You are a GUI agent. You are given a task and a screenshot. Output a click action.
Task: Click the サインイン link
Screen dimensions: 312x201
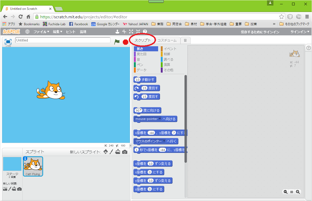300,32
